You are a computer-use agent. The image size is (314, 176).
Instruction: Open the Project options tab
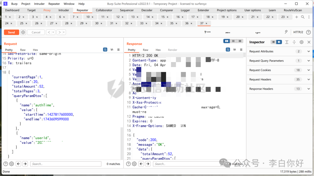click(227, 10)
